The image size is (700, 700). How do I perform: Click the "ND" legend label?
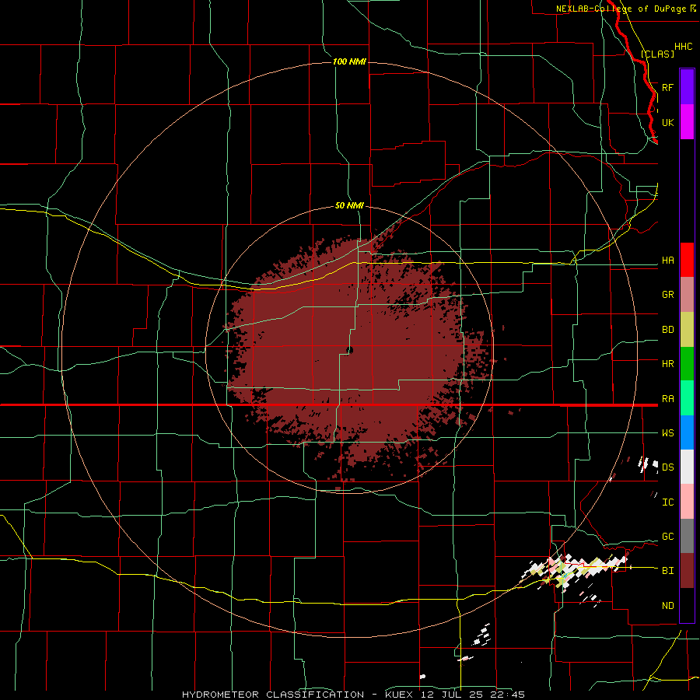tap(668, 606)
